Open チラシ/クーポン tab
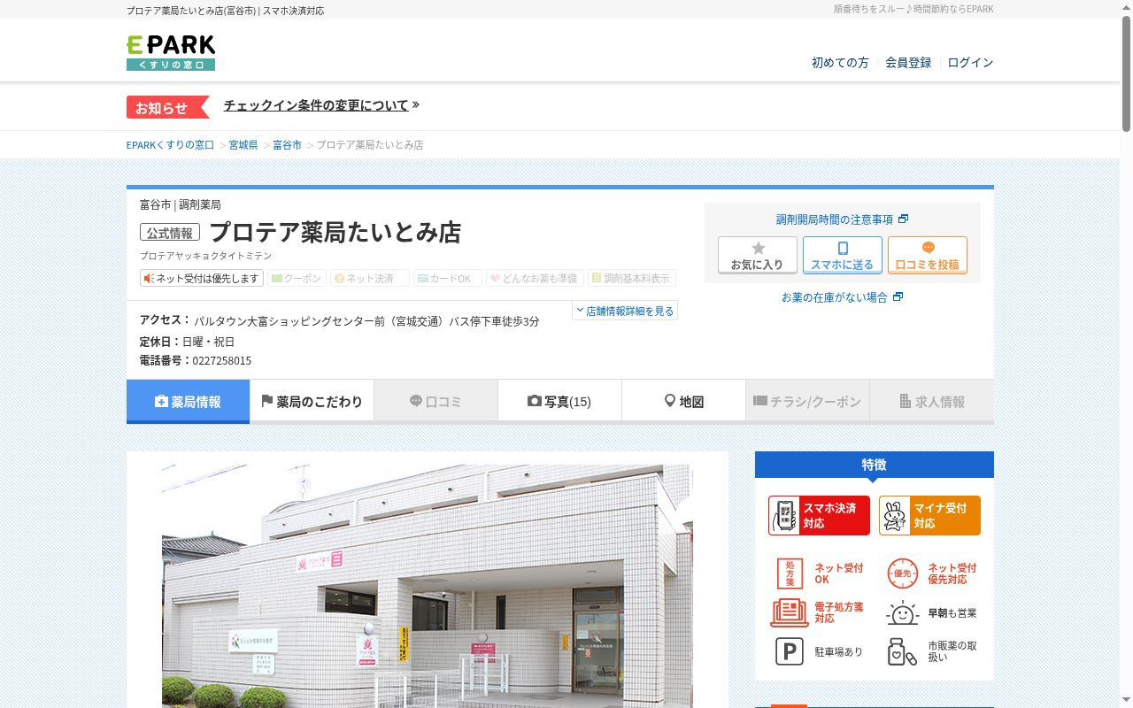Screen dimensions: 1133x708 807,401
